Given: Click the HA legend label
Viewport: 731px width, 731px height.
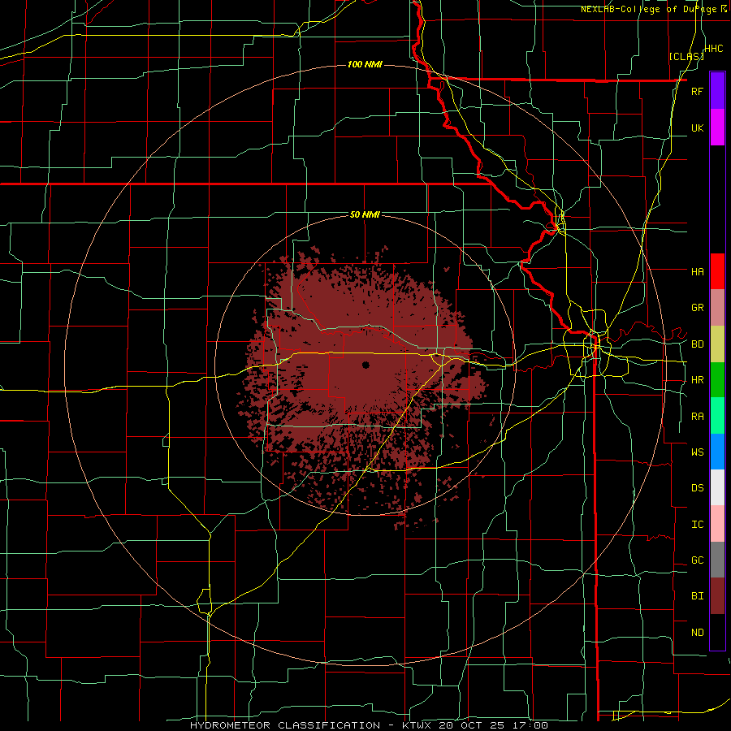Looking at the screenshot, I should coord(697,272).
